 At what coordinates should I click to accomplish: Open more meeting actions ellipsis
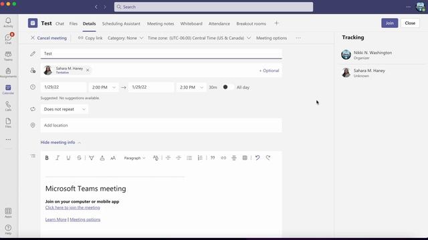click(298, 38)
